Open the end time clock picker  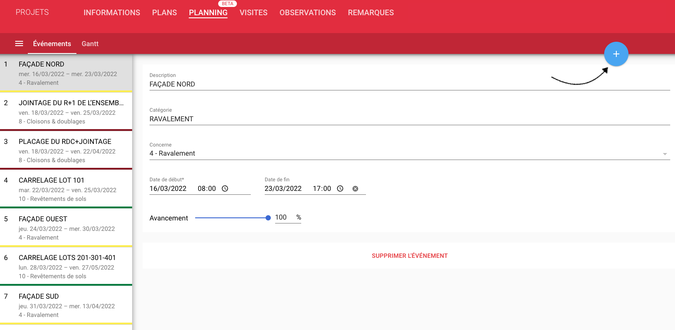[x=340, y=189]
